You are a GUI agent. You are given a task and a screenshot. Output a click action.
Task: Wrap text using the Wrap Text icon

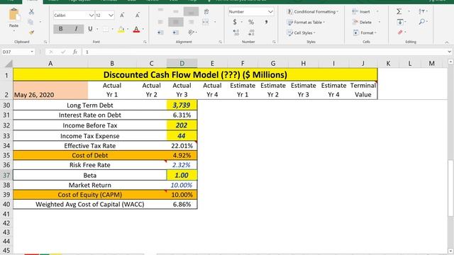pos(206,11)
